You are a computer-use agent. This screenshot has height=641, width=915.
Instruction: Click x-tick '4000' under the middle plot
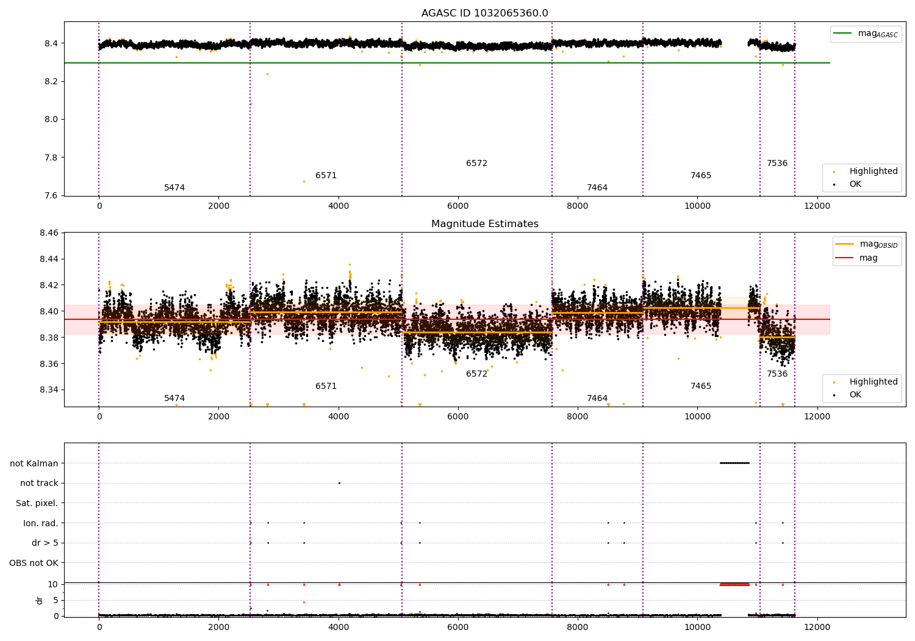(339, 417)
